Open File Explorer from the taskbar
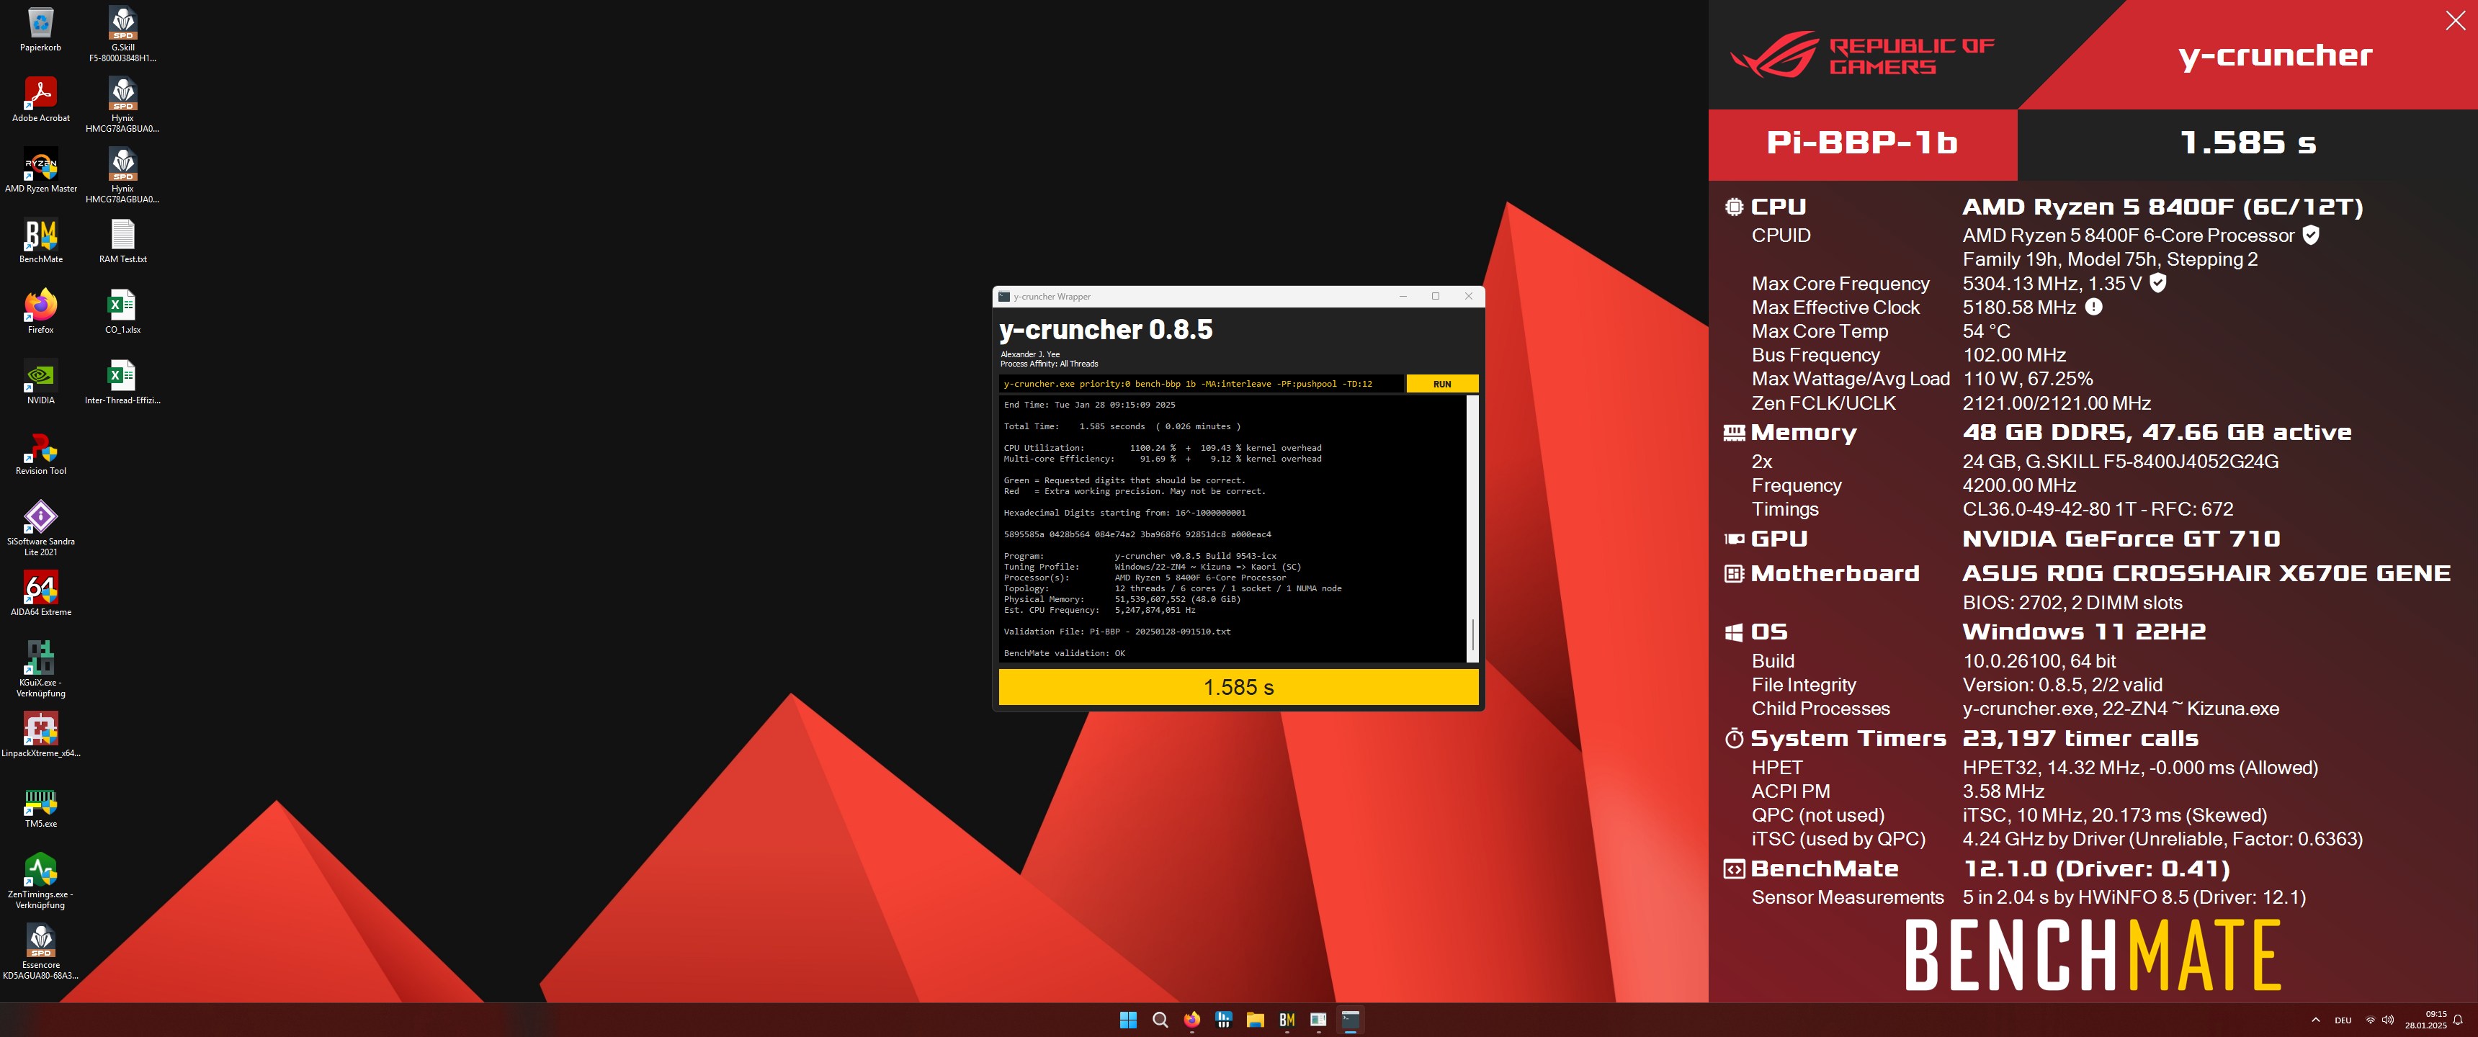2478x1037 pixels. point(1256,1020)
